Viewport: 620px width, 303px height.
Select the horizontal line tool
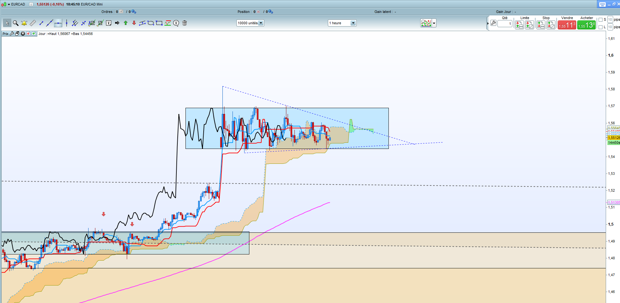58,23
